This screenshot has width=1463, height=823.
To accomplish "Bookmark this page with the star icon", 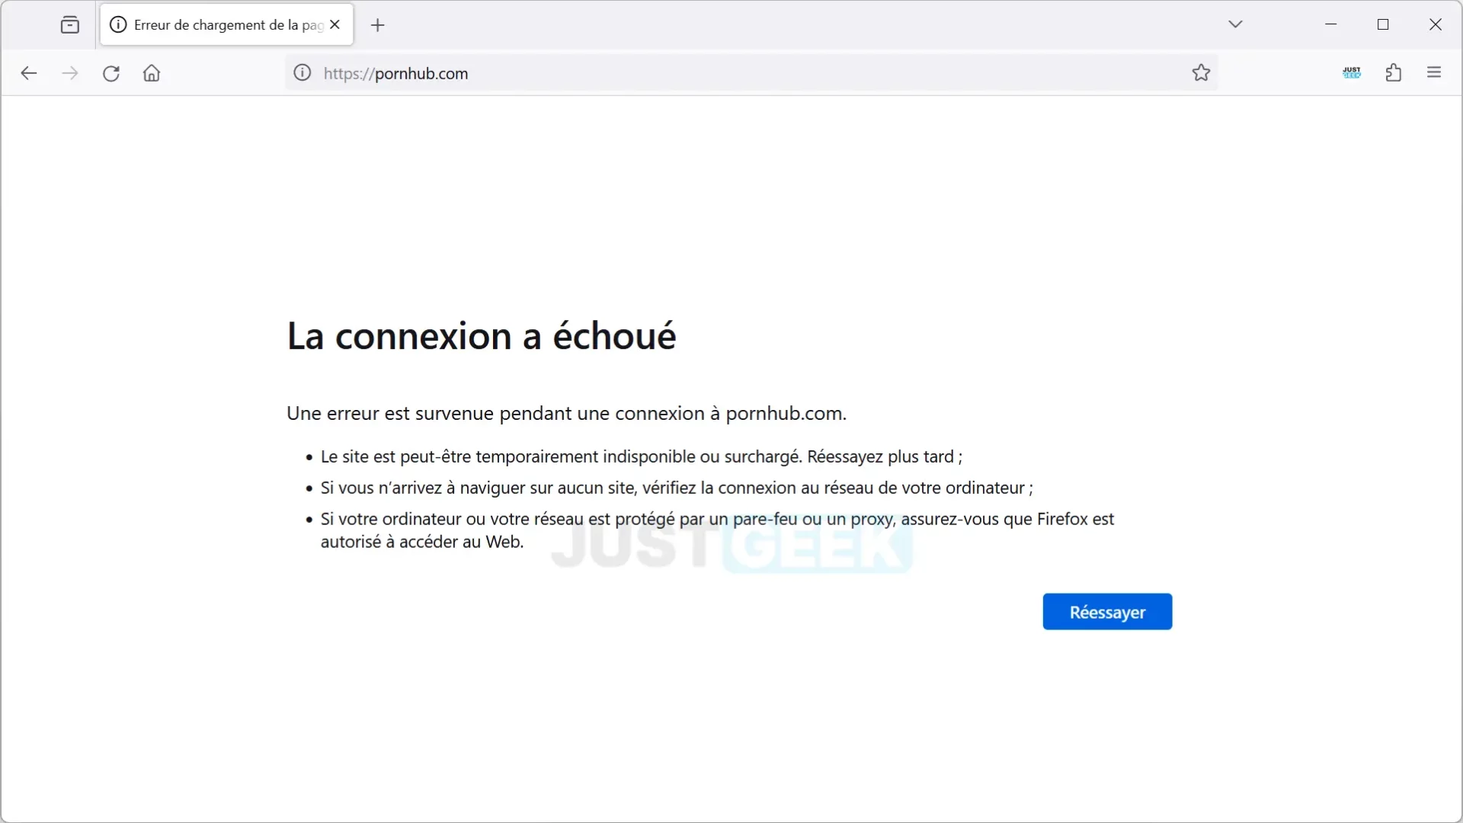I will click(x=1201, y=73).
